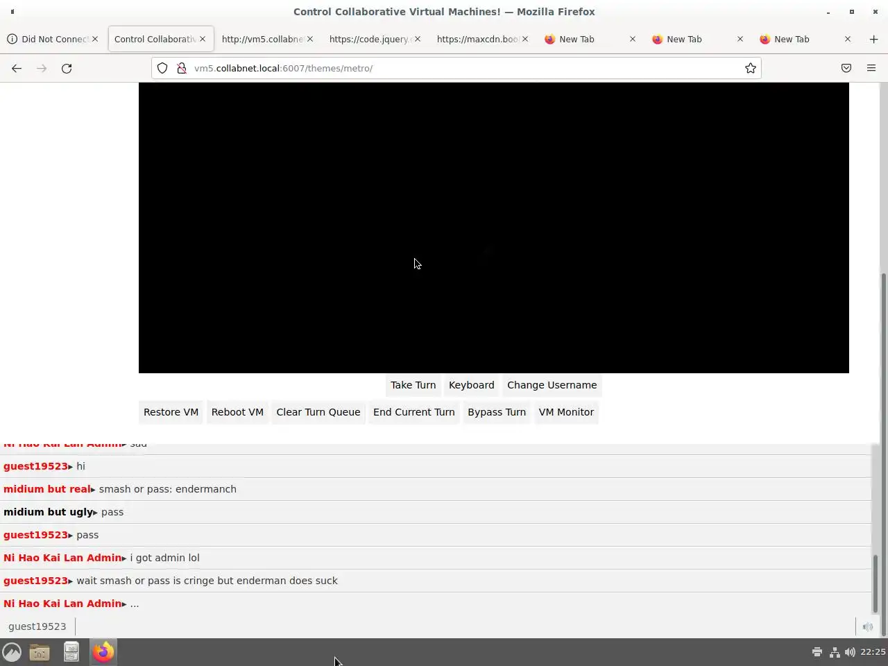Click guest19523 label beside chat input
Screen dimensions: 888x666
[x=37, y=626]
